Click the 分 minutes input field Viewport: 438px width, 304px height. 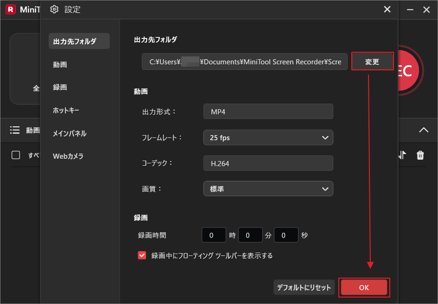(x=250, y=235)
